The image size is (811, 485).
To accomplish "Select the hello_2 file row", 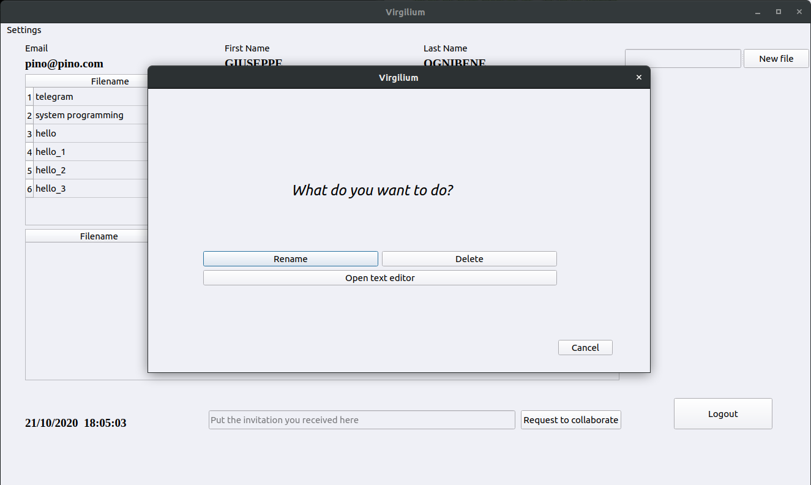I will pos(91,170).
